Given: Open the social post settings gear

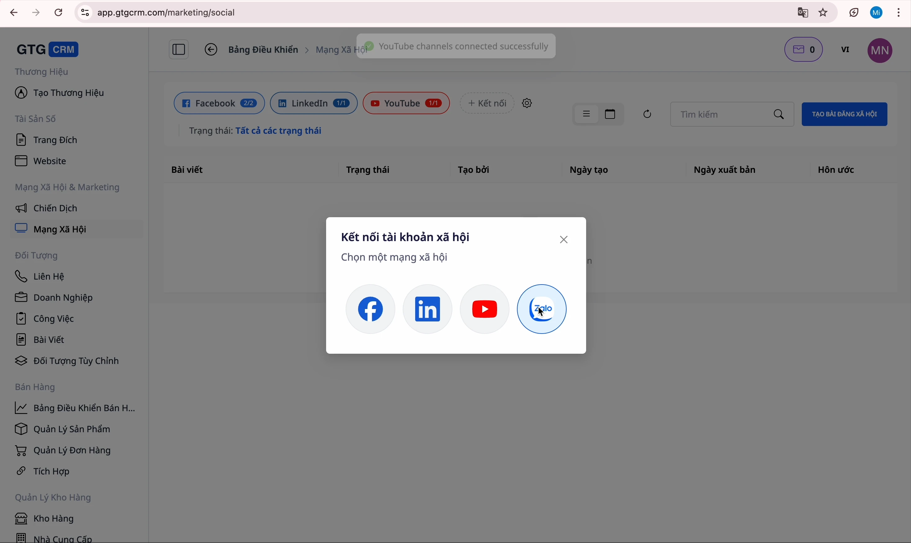Looking at the screenshot, I should click(526, 103).
